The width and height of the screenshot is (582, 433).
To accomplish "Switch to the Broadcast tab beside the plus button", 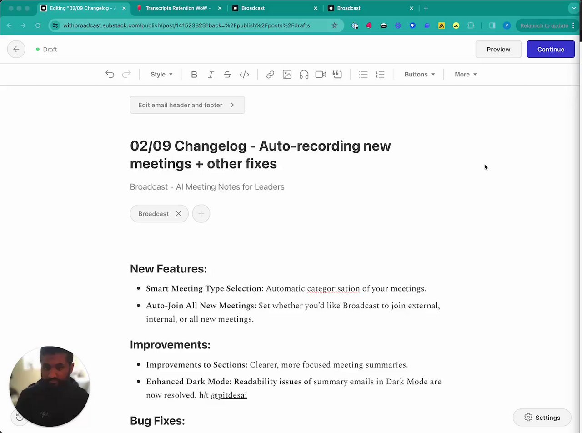I will (371, 8).
